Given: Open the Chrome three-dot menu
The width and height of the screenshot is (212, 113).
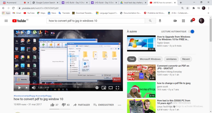Looking at the screenshot, I should coord(209,8).
